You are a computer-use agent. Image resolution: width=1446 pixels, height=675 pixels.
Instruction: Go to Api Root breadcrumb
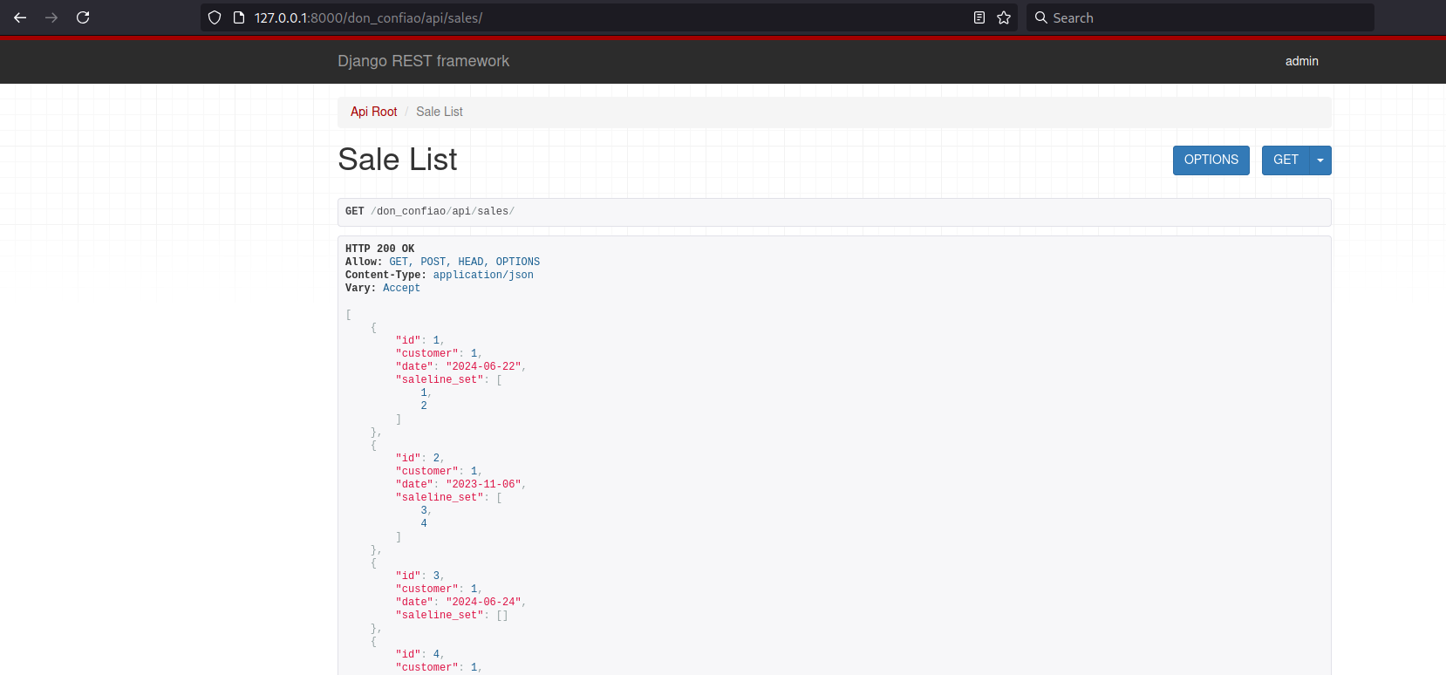(x=373, y=112)
